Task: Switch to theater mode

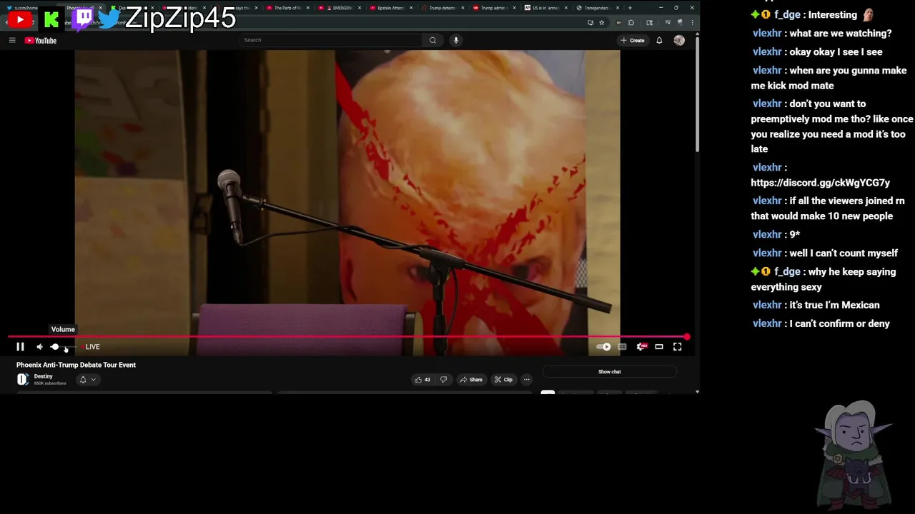Action: coord(659,347)
